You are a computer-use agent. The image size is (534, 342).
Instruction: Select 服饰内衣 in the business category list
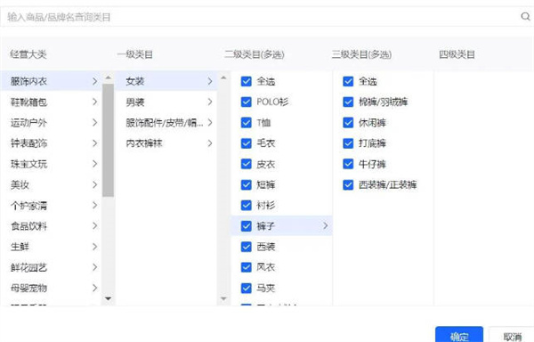[x=51, y=81]
